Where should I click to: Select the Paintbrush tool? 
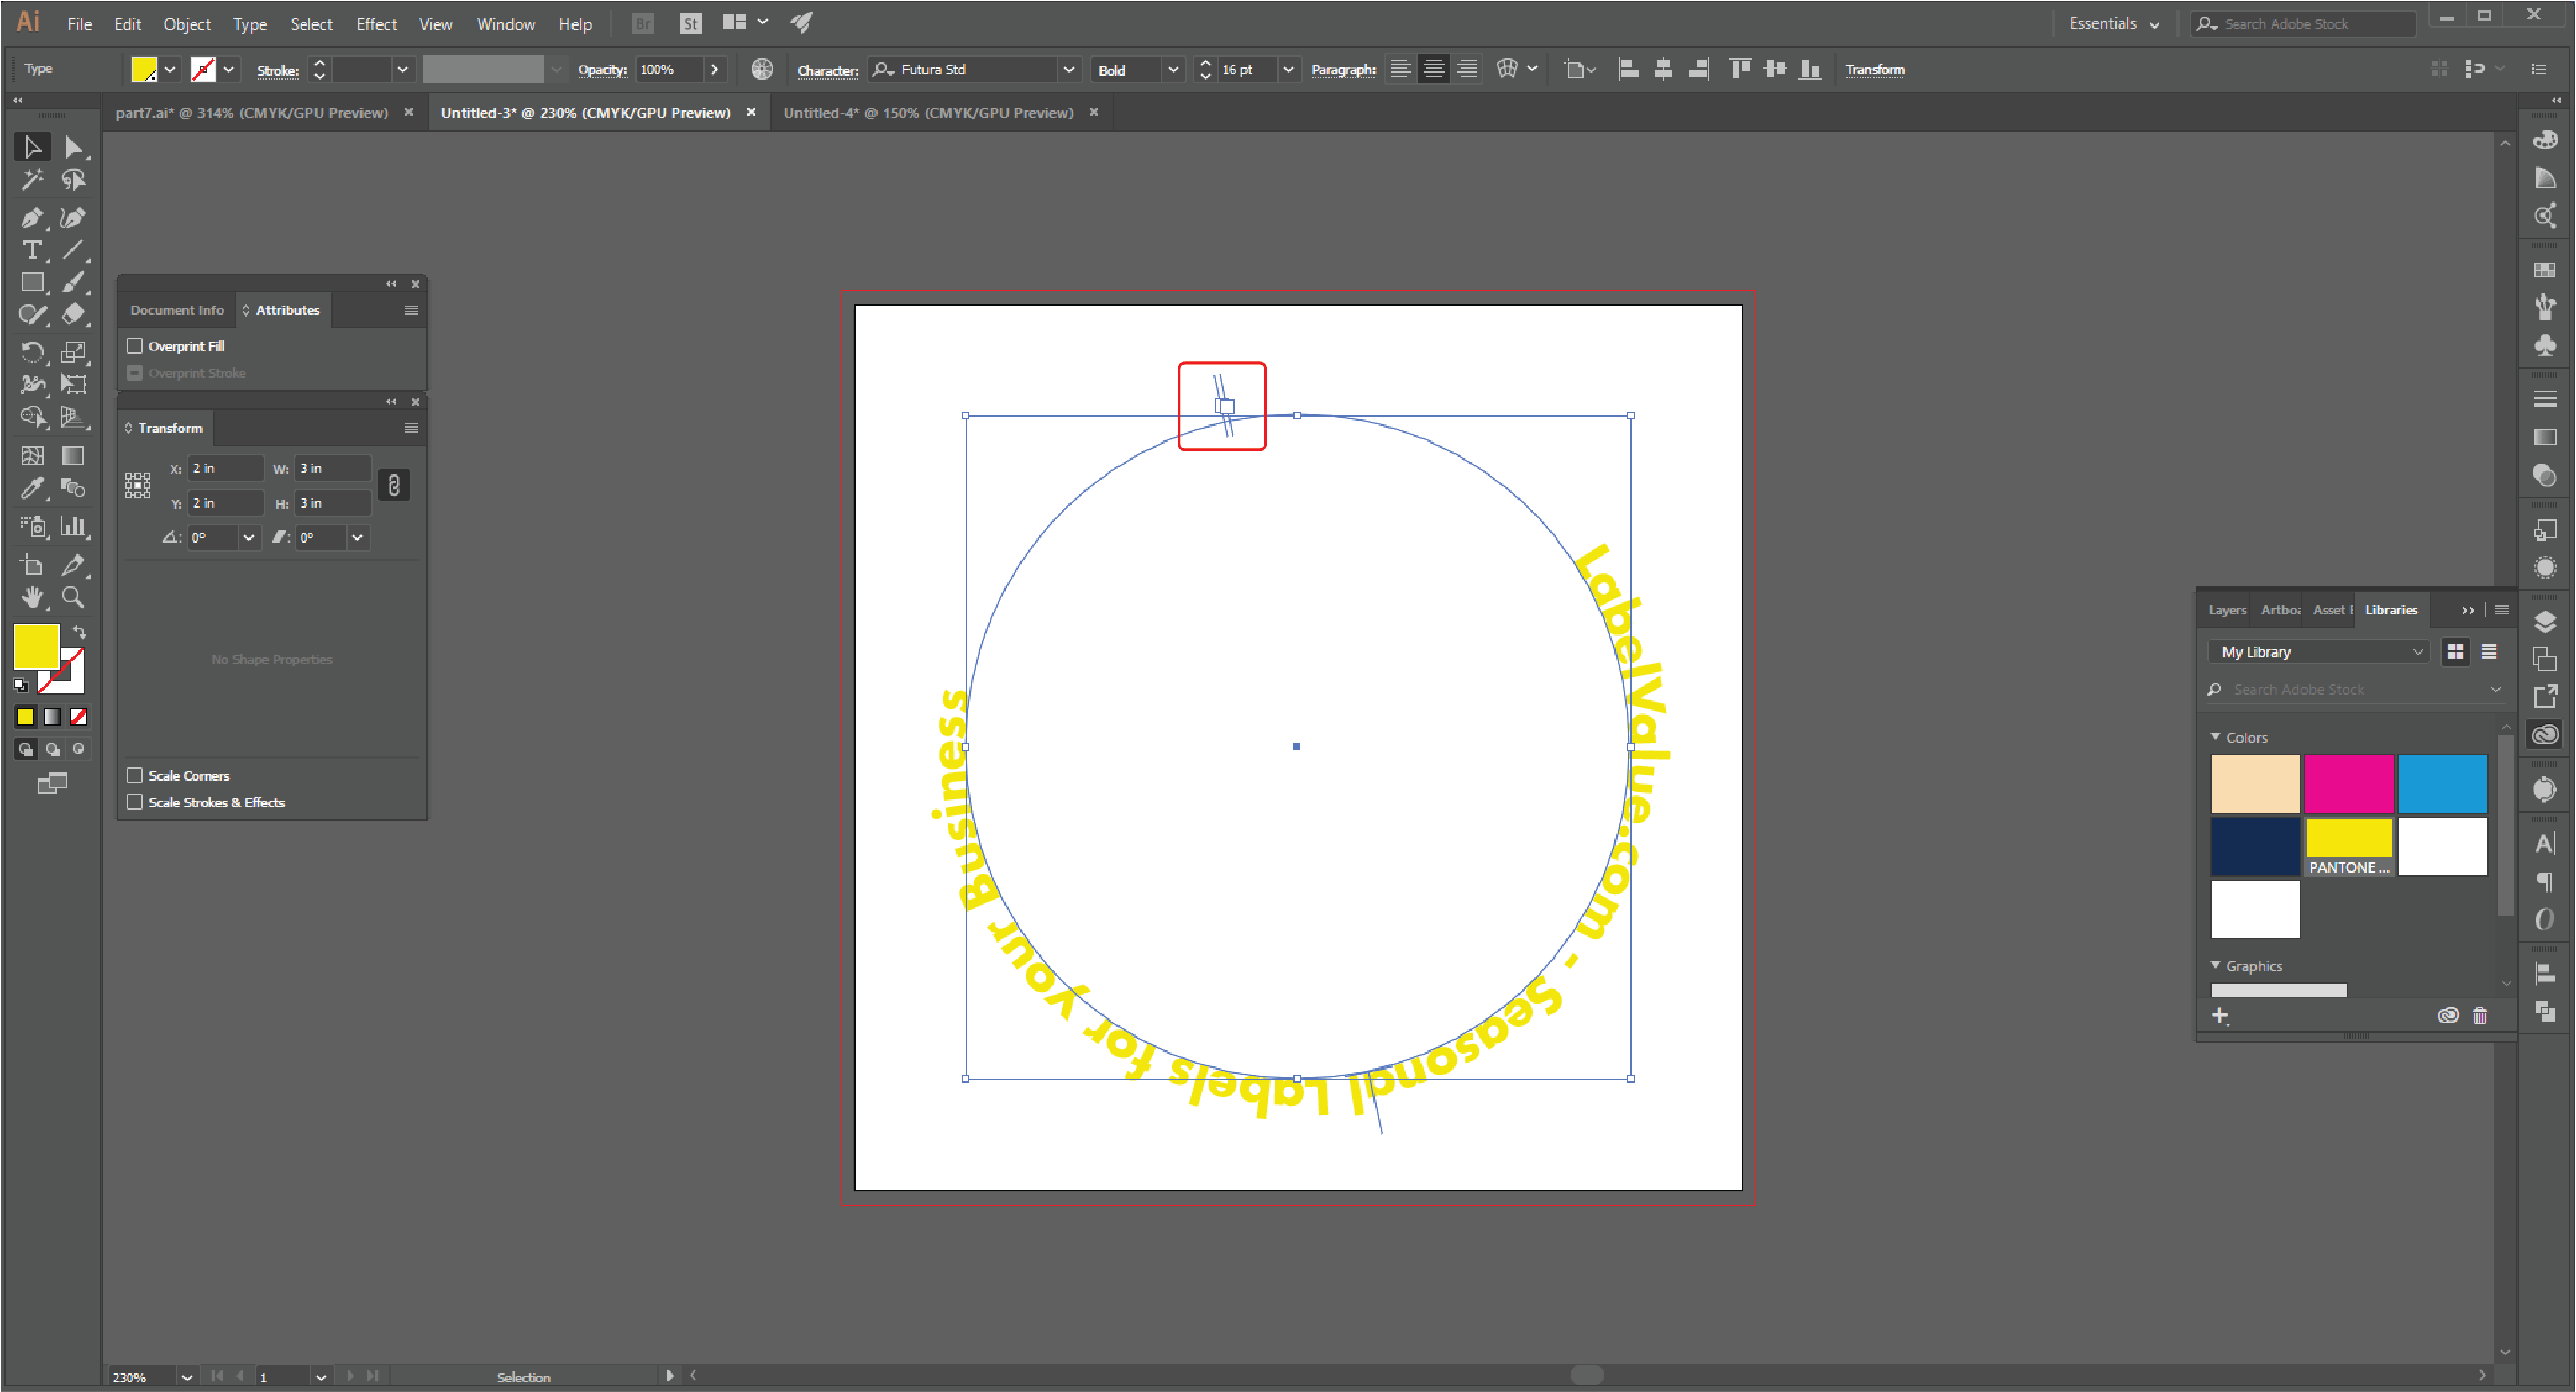[x=73, y=283]
